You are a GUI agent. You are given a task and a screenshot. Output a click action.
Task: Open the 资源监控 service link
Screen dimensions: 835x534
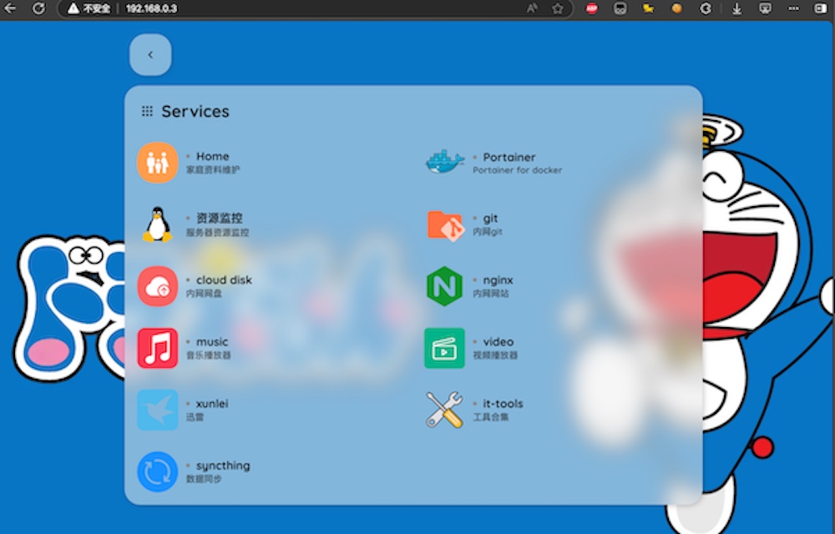click(220, 218)
